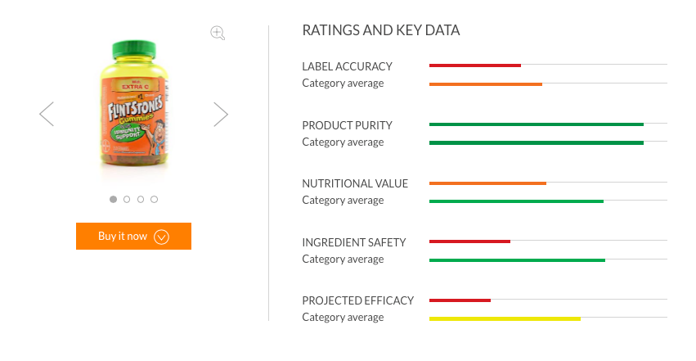This screenshot has width=696, height=361.
Task: Select the third carousel dot
Action: tap(141, 199)
